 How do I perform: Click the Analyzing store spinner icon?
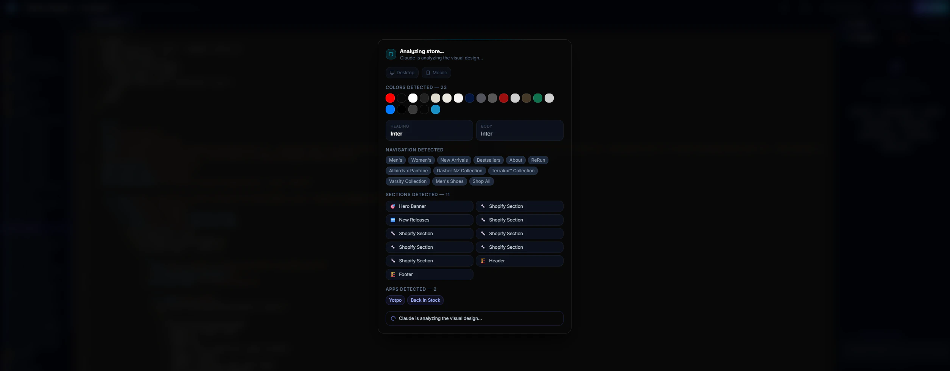[x=390, y=54]
